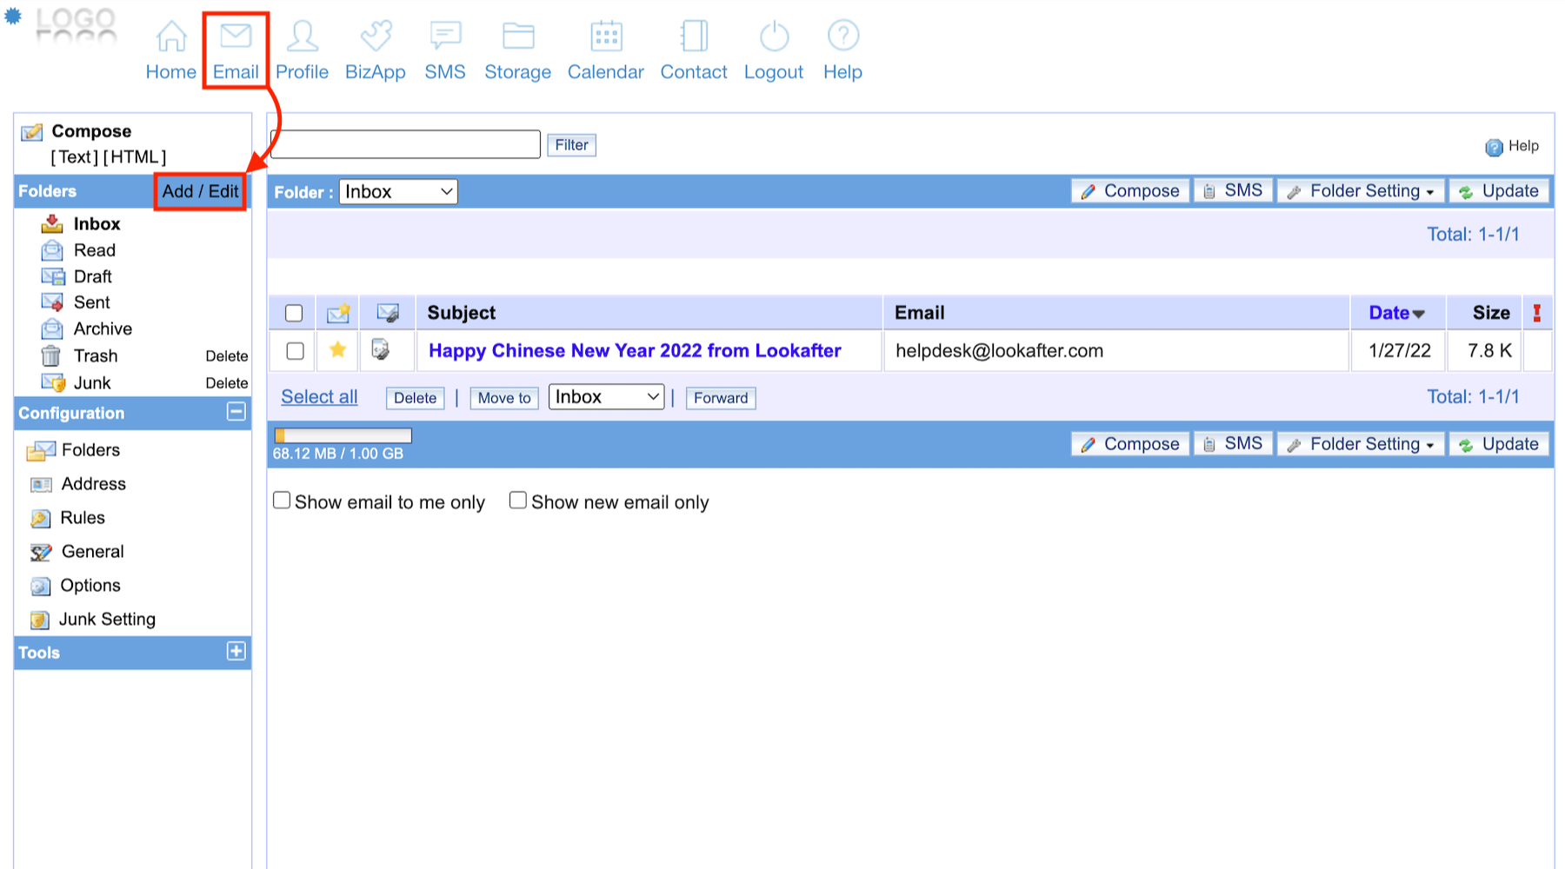
Task: Open the Contact address book icon
Action: tap(694, 36)
